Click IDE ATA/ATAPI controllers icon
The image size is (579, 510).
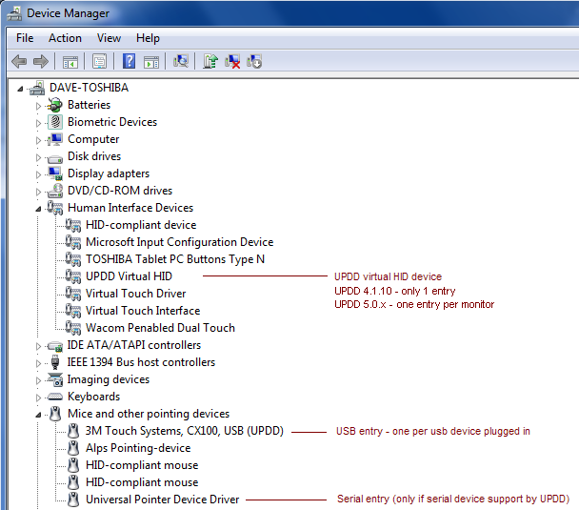55,347
